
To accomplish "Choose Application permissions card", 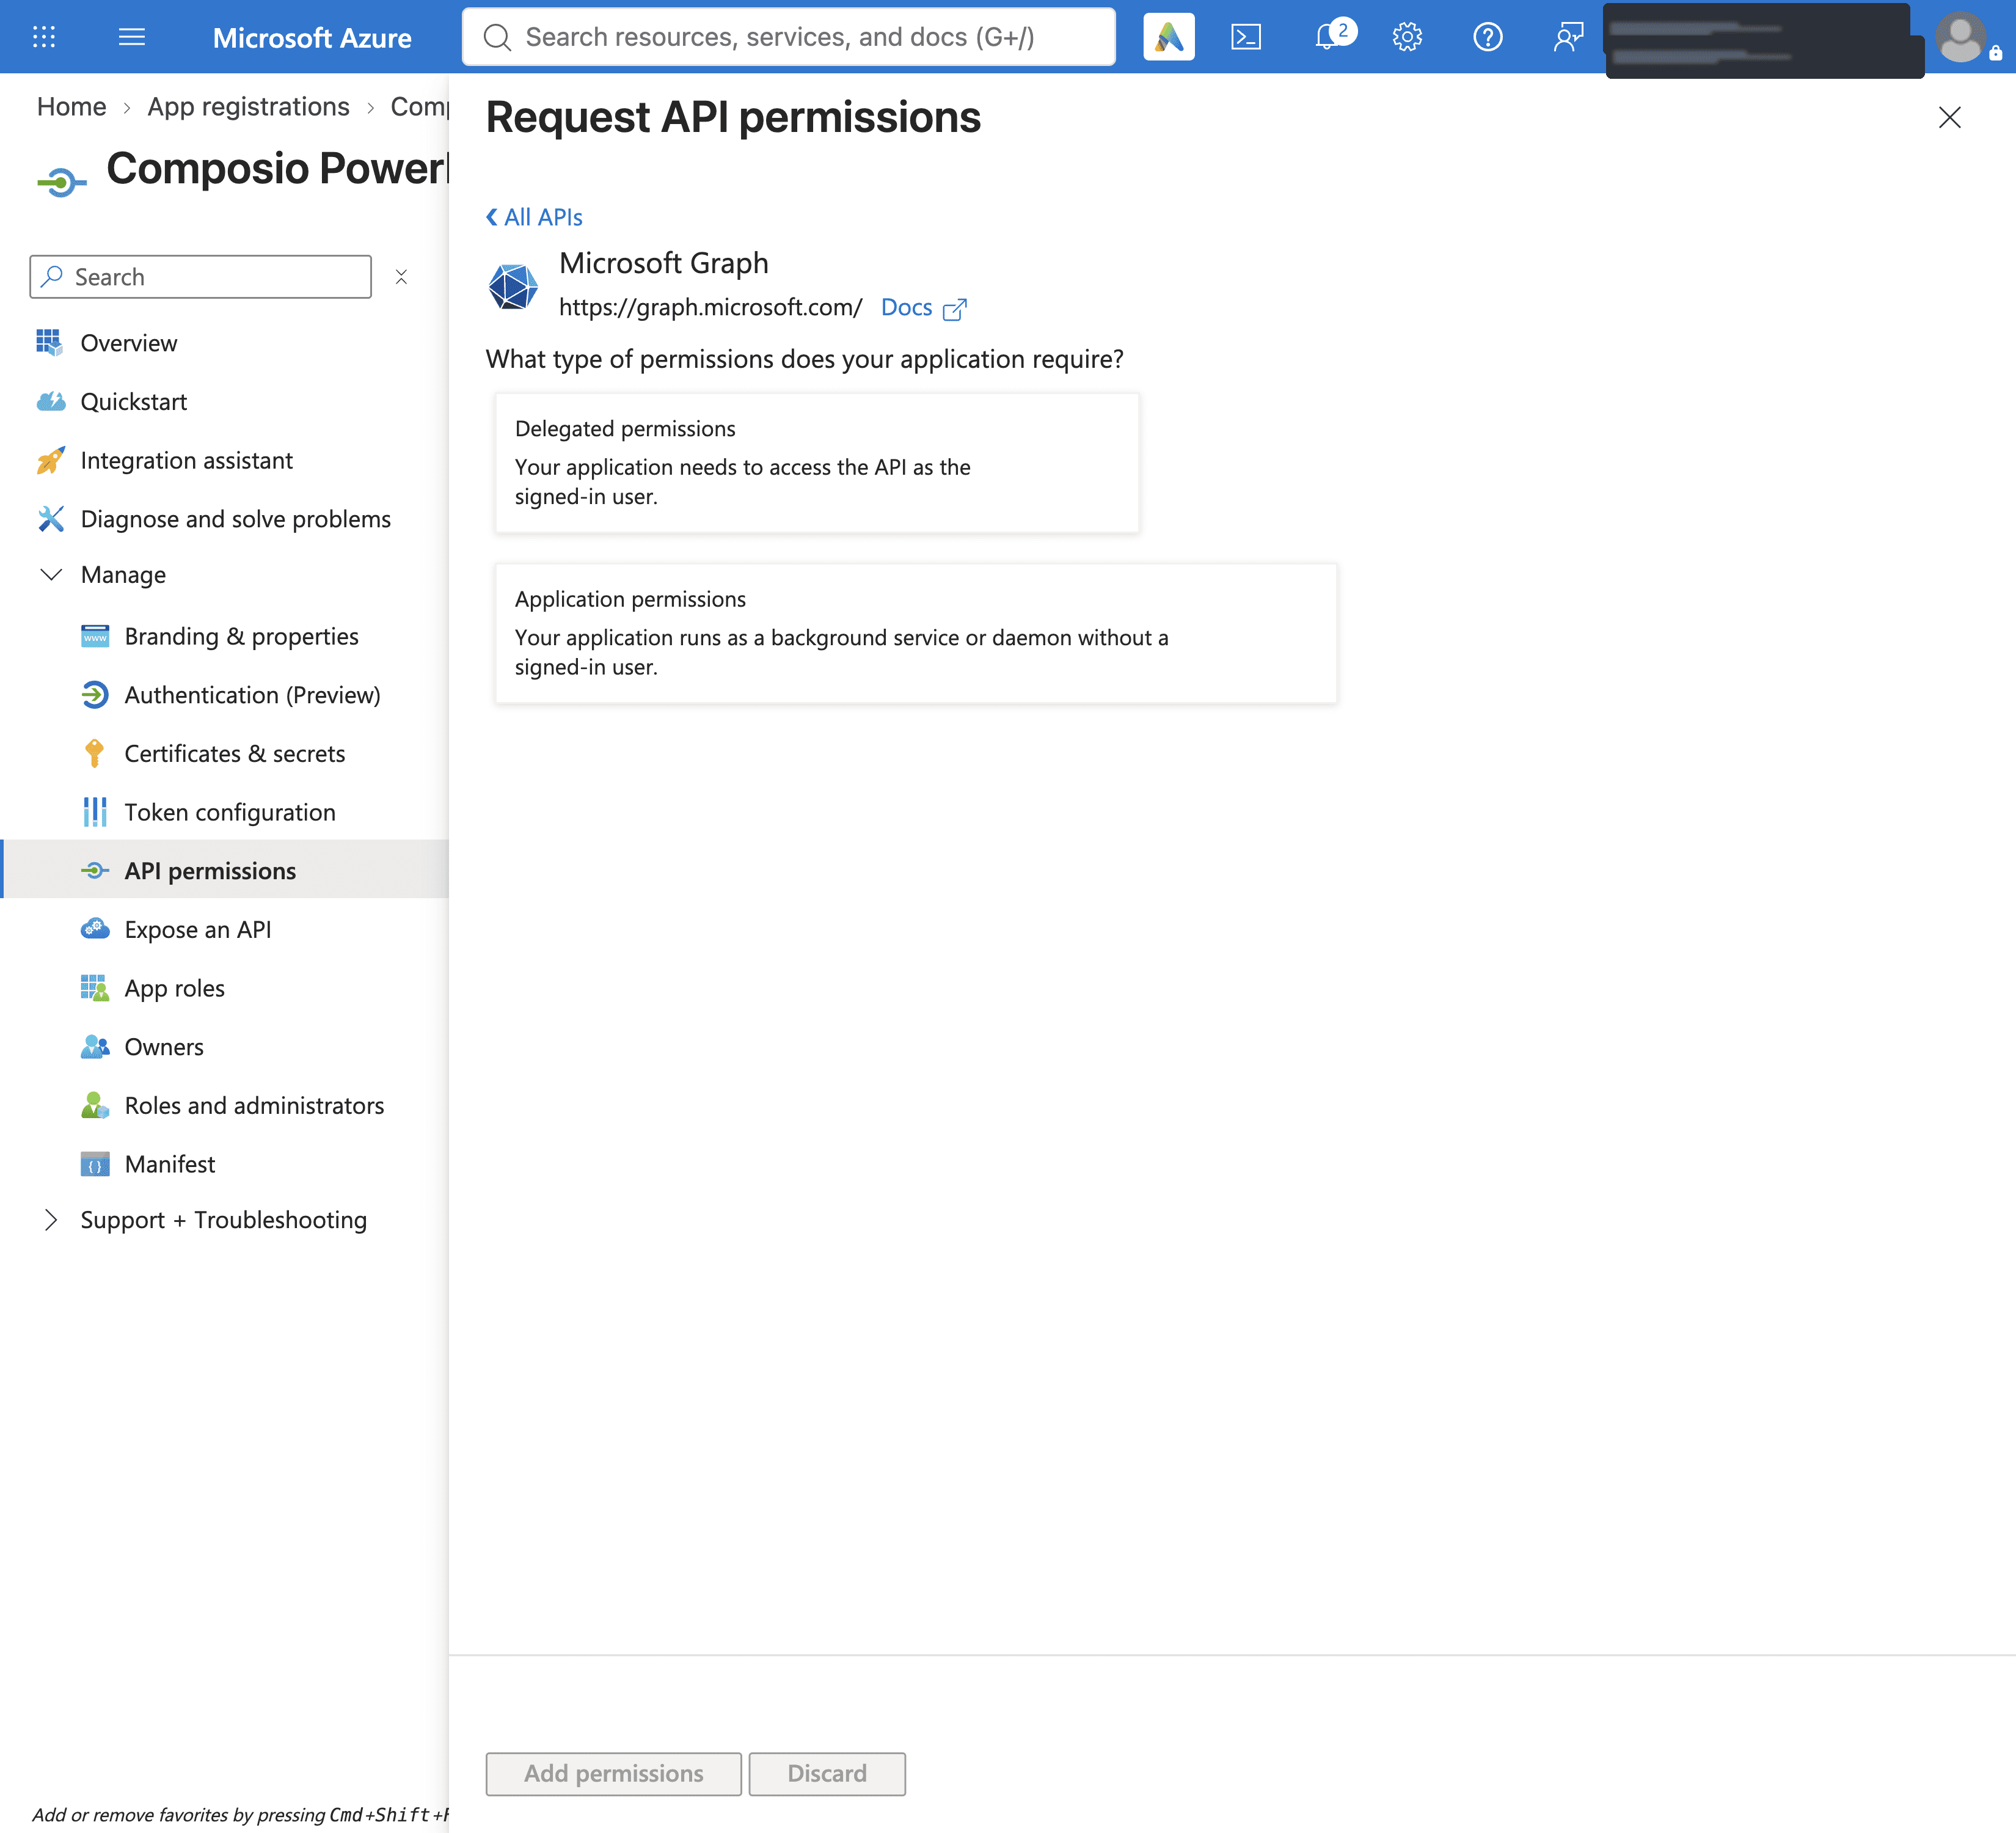I will (x=916, y=633).
